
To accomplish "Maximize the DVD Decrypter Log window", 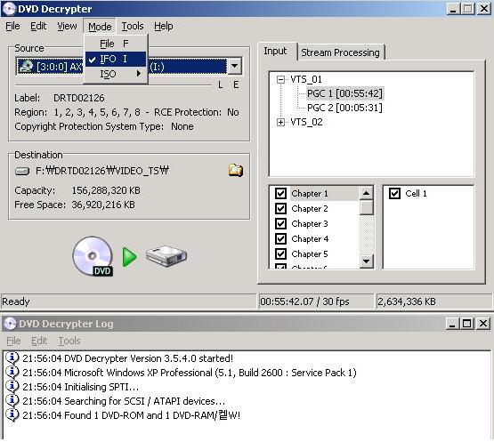I will [x=467, y=324].
